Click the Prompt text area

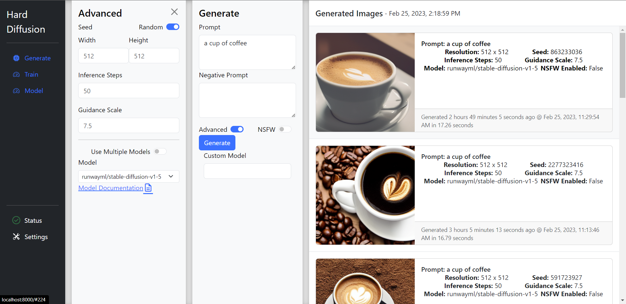247,52
